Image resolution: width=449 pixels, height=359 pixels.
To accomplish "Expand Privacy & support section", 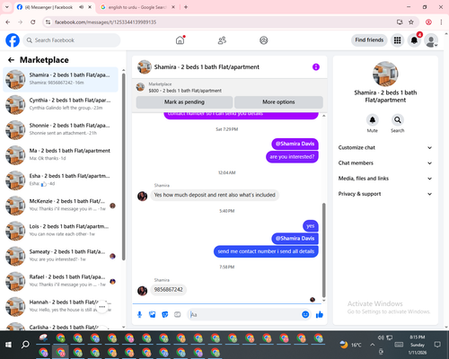I will pyautogui.click(x=385, y=194).
